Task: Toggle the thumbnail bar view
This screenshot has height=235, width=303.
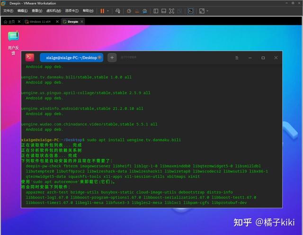Action: 164,11
